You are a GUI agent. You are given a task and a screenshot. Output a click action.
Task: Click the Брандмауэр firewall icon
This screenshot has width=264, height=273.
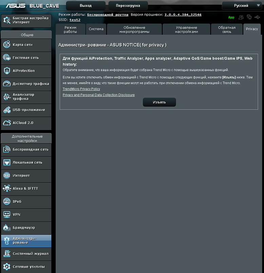[7, 227]
